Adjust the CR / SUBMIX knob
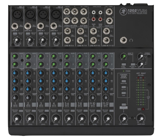Viewport: 160px width, 140px height. [x=123, y=118]
